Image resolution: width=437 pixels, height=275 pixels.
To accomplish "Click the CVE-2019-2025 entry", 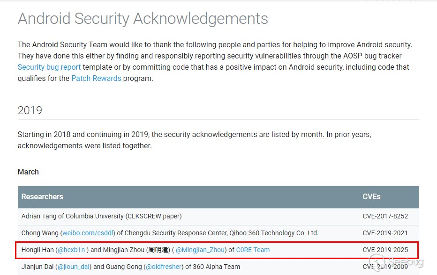I will click(x=385, y=250).
